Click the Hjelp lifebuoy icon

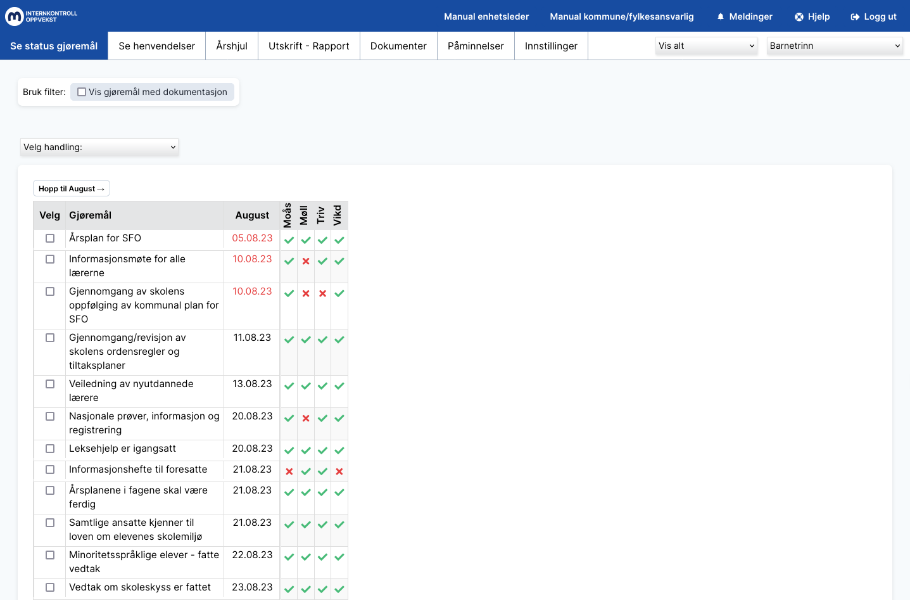point(799,17)
